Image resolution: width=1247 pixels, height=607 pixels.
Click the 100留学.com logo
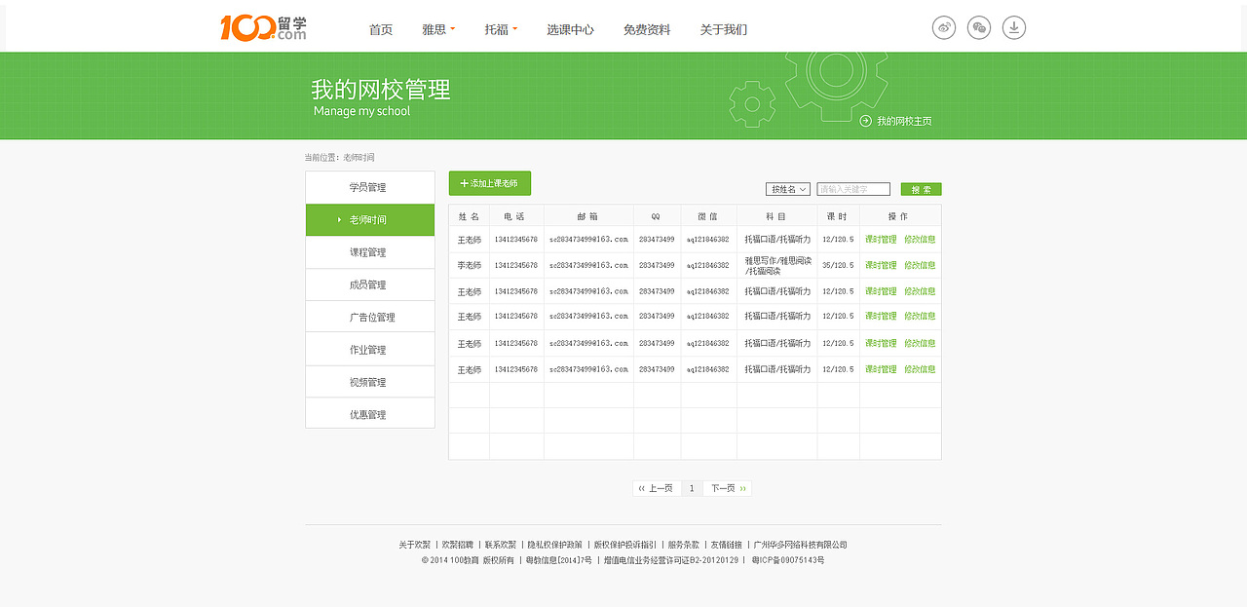(263, 28)
